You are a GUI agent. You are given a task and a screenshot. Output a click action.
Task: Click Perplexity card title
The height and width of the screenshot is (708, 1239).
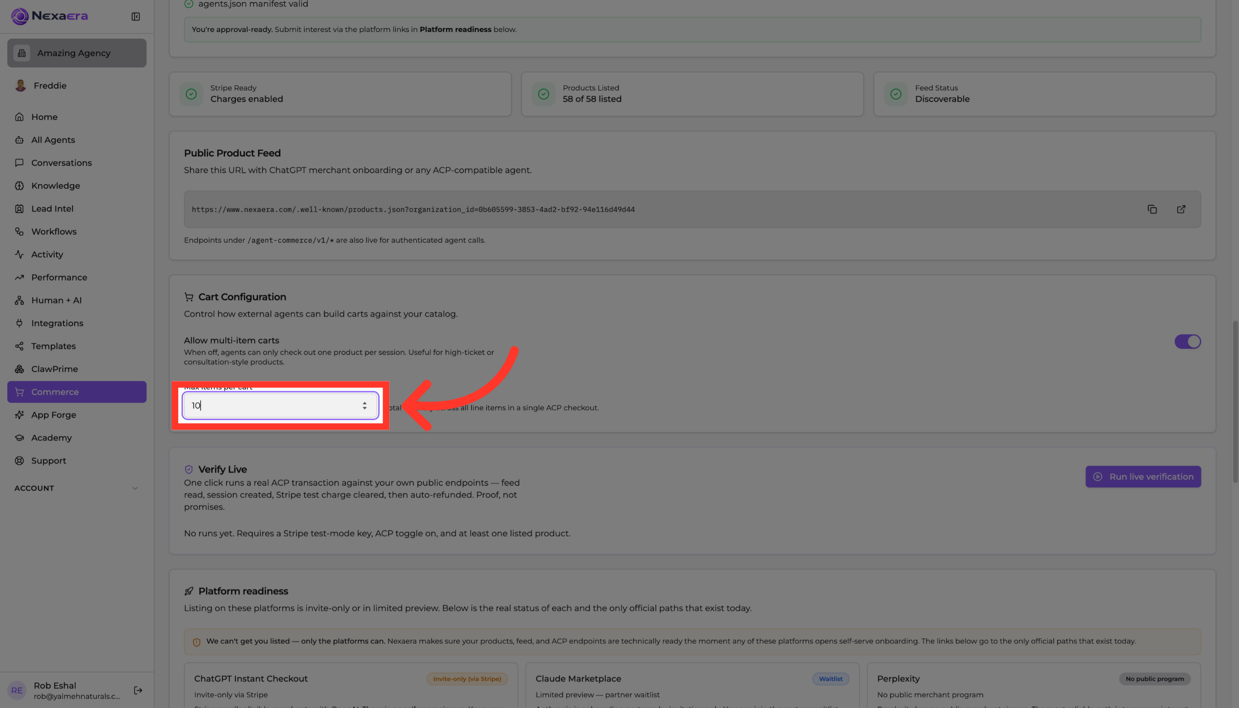pyautogui.click(x=898, y=678)
